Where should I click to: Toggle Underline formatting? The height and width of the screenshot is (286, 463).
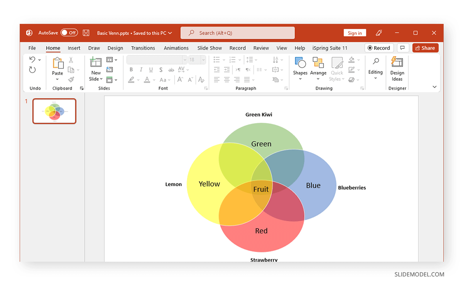coord(151,70)
